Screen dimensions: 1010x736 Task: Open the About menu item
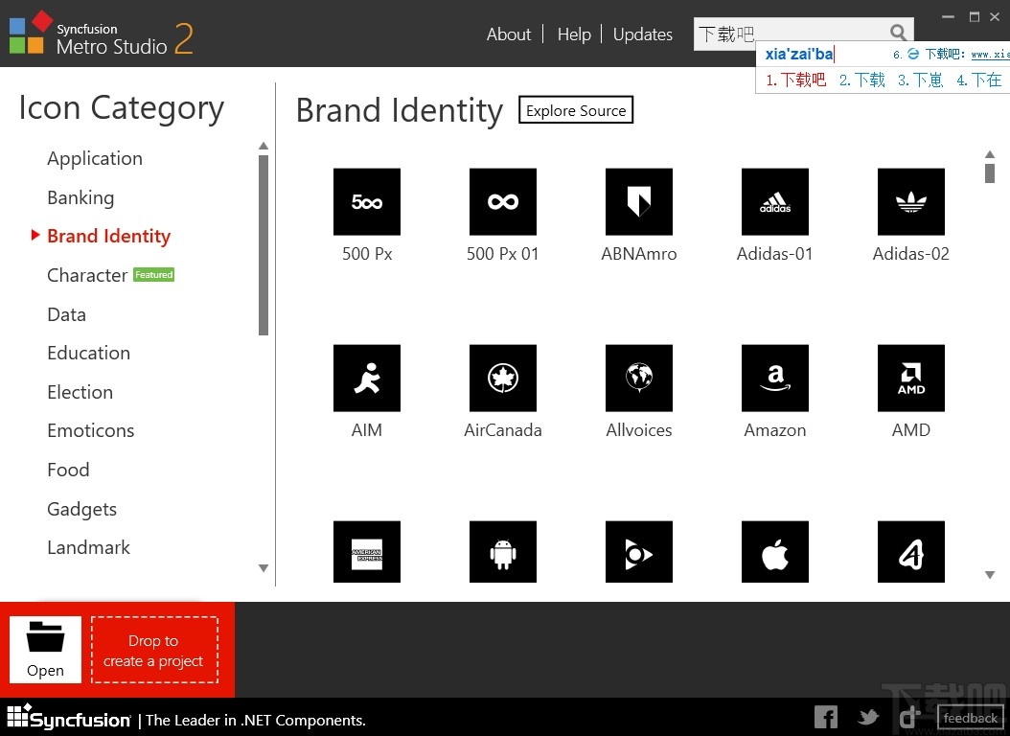click(508, 34)
